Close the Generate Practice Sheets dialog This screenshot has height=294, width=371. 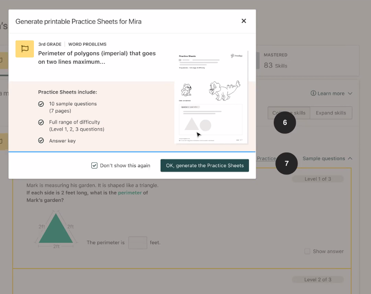click(x=244, y=21)
